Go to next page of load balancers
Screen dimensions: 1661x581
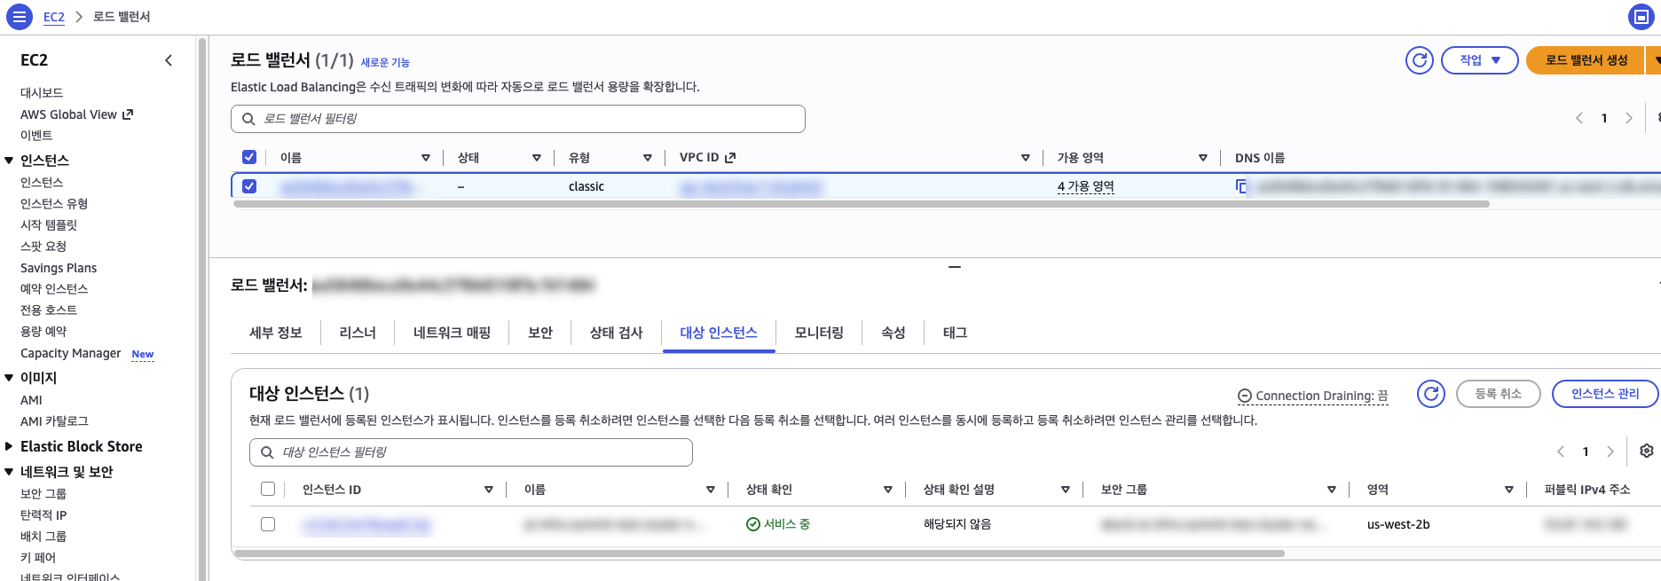pyautogui.click(x=1629, y=118)
